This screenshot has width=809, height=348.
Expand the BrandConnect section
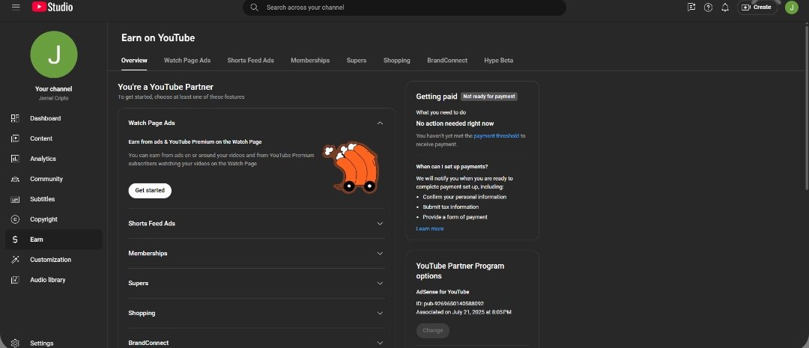coord(380,343)
